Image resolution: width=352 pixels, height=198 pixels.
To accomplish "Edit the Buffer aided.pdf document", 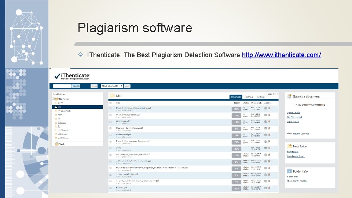I will tap(269, 135).
